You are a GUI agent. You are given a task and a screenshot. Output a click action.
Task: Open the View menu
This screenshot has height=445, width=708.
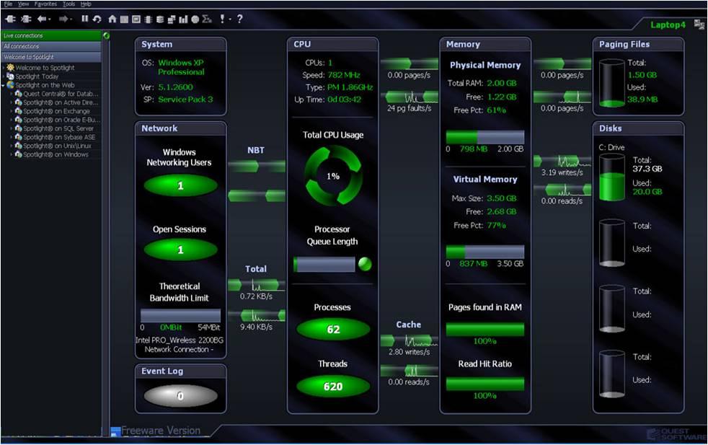24,4
